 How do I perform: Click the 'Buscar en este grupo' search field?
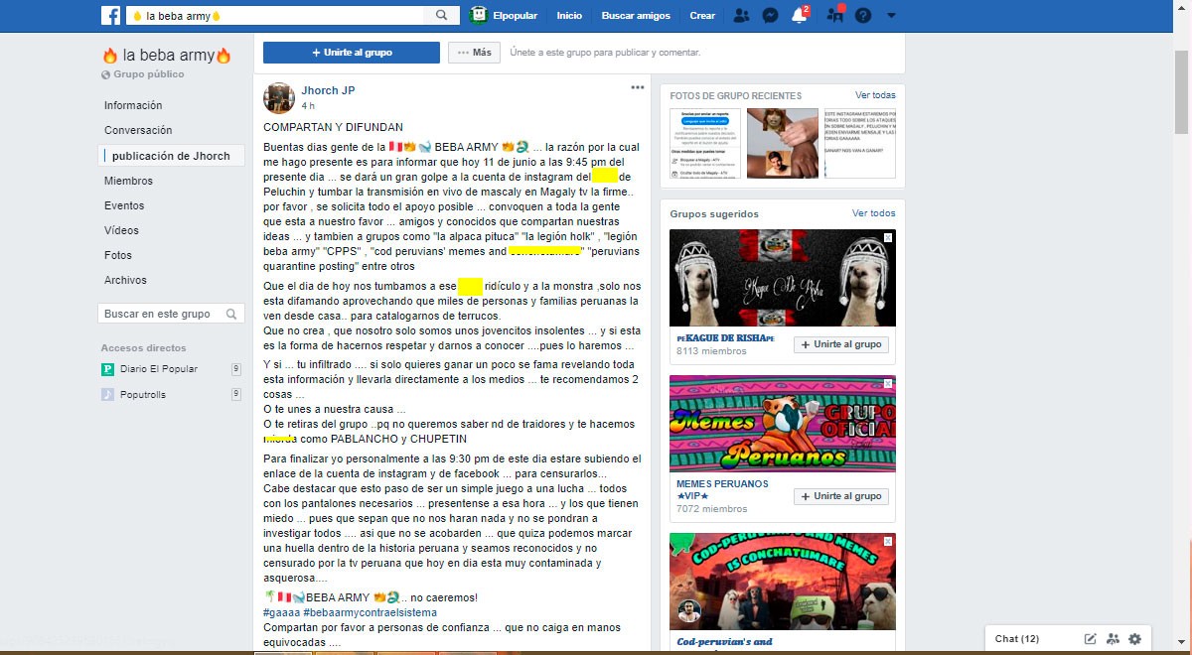click(171, 314)
